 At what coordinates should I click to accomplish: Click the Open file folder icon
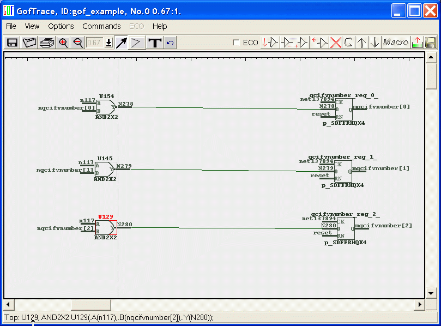tap(29, 43)
